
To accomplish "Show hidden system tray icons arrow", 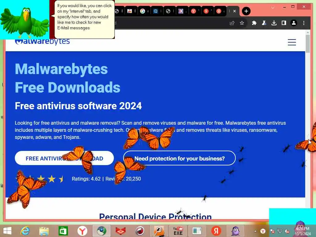I will [x=255, y=231].
